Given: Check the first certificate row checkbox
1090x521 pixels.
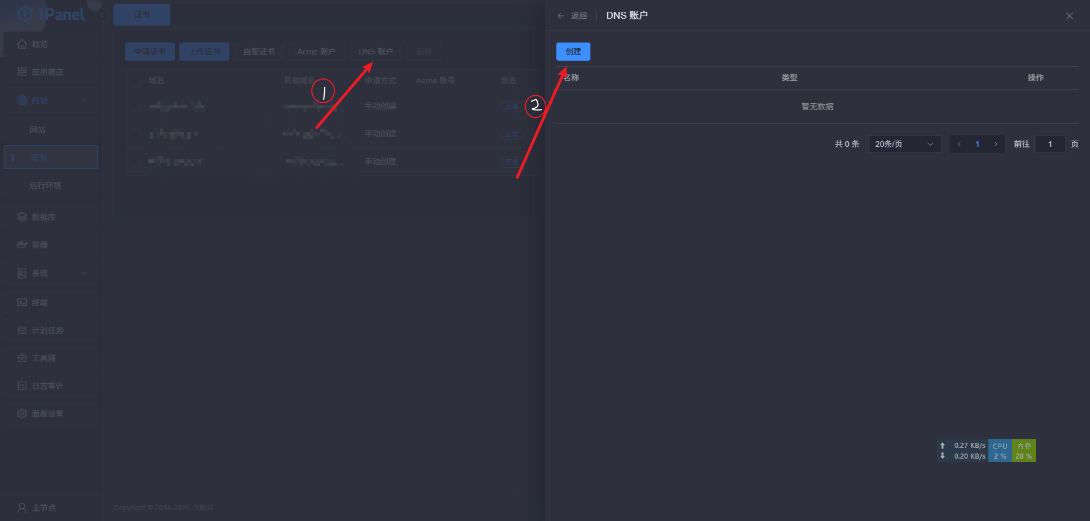Looking at the screenshot, I should click(x=136, y=106).
